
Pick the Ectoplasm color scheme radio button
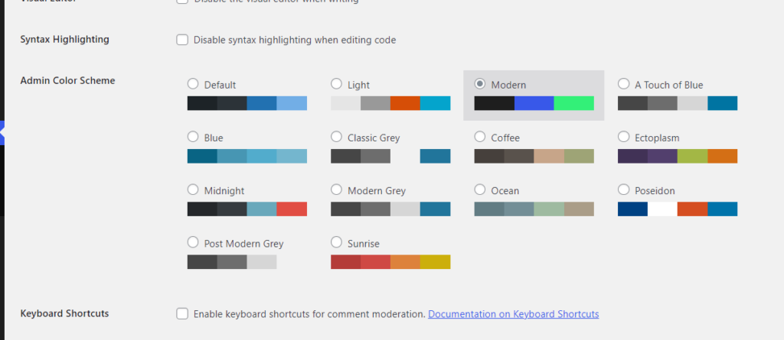pos(623,136)
